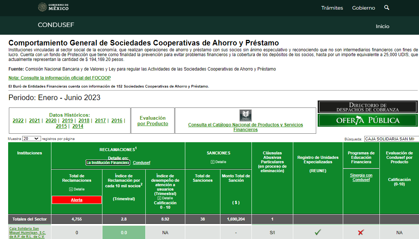
Task: Click the Gobierno de México logo
Action: coord(53,7)
